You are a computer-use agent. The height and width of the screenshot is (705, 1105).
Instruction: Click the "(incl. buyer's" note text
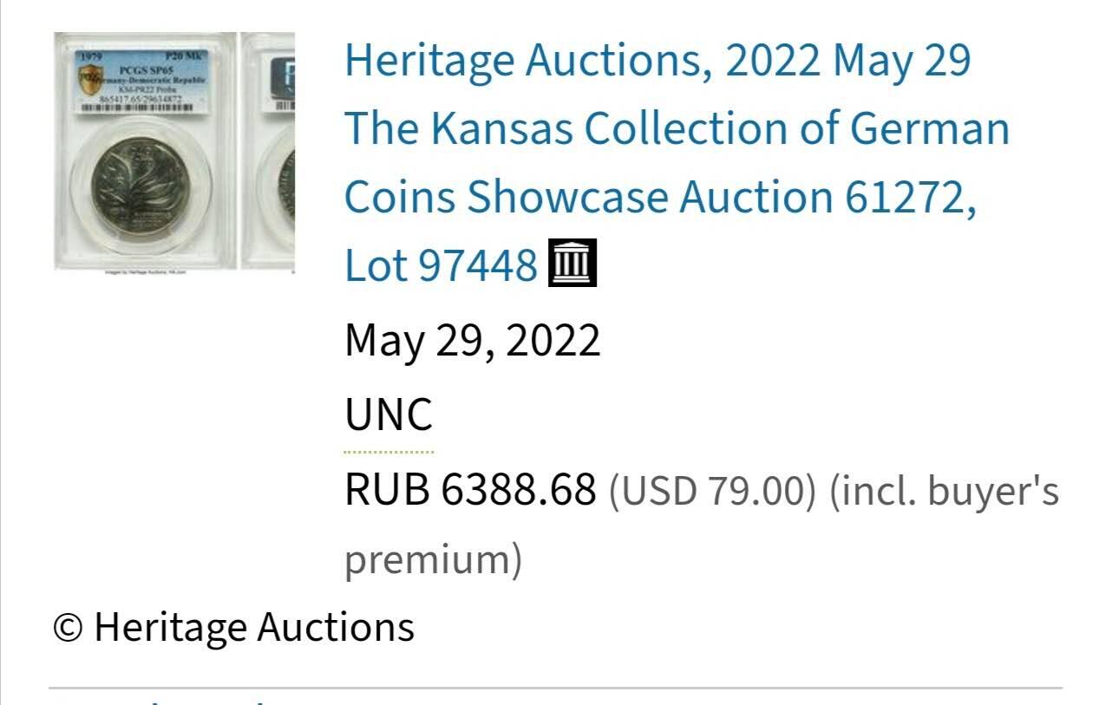(944, 491)
